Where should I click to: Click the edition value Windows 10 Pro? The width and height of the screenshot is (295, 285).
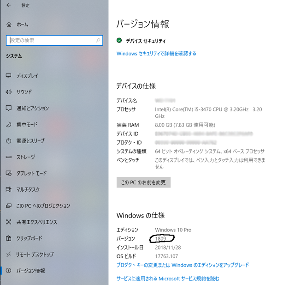coord(173,230)
